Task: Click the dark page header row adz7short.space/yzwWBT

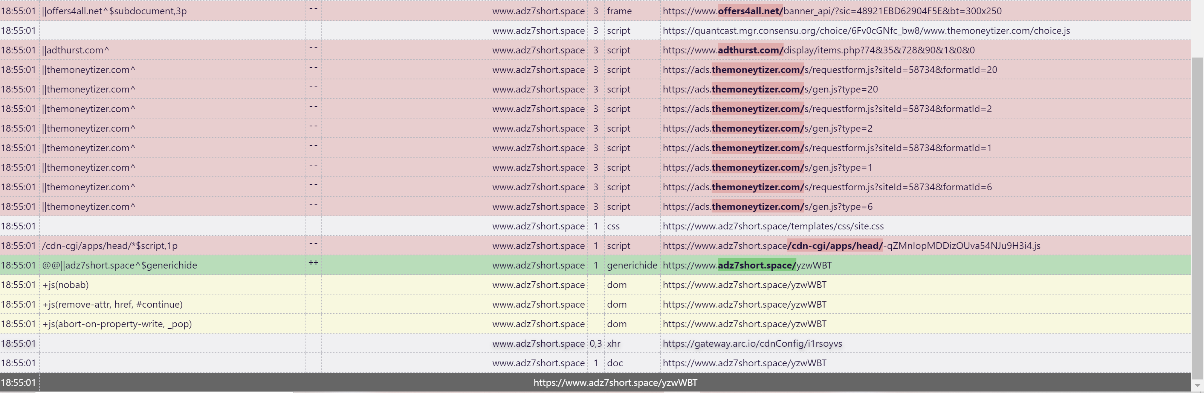Action: coord(596,383)
